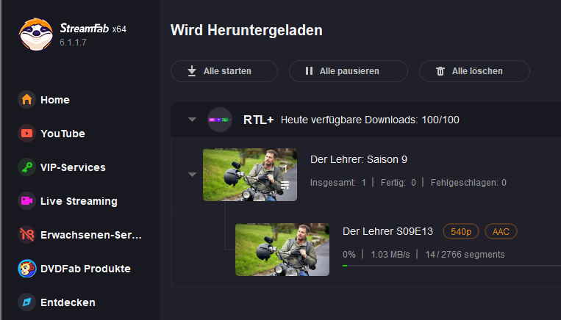Click the Fehlgeschlagen: 0 counter
Image resolution: width=561 pixels, height=320 pixels.
(468, 183)
